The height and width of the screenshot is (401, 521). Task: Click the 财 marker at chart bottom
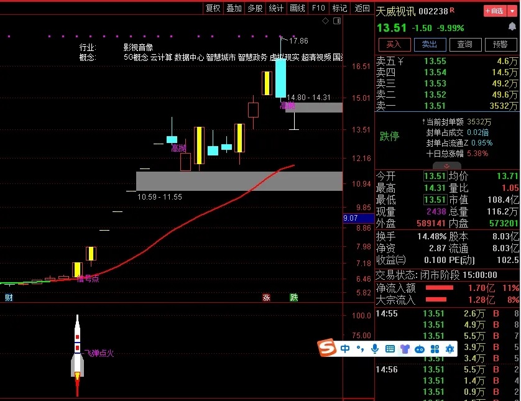9,297
